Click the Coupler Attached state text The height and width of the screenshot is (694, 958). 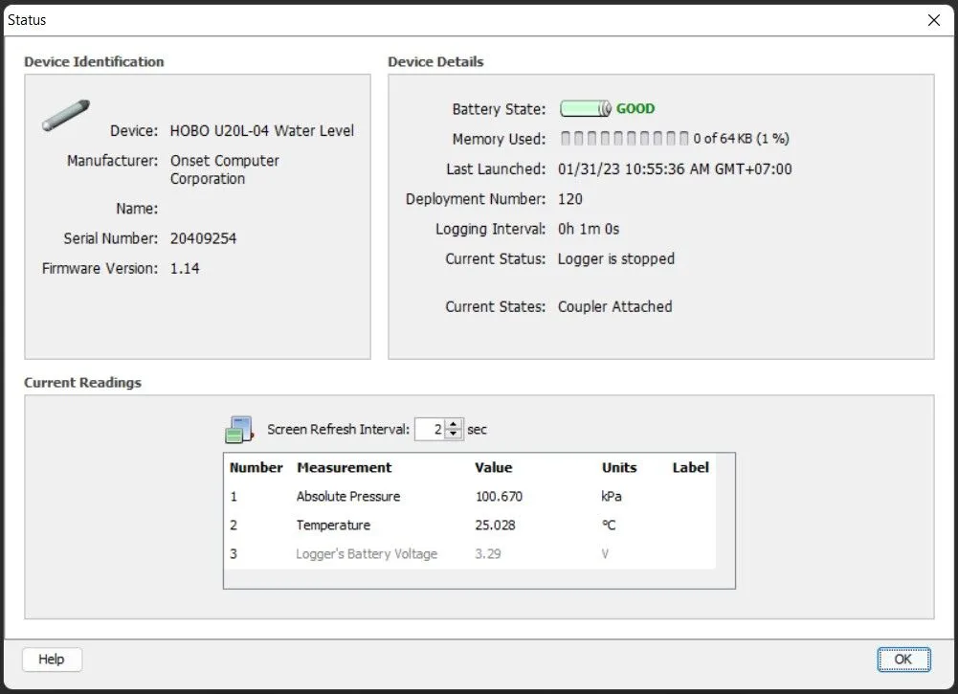614,306
